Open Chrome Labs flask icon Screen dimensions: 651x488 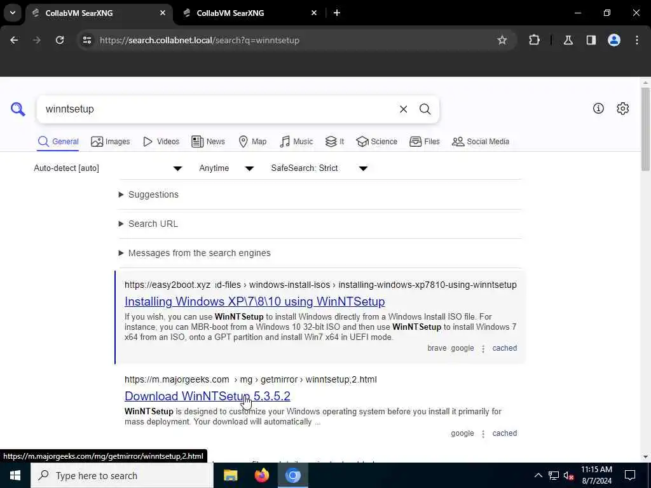(568, 40)
